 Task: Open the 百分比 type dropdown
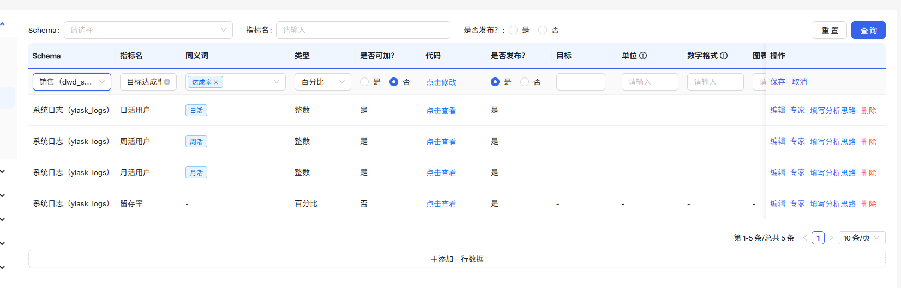pos(323,82)
